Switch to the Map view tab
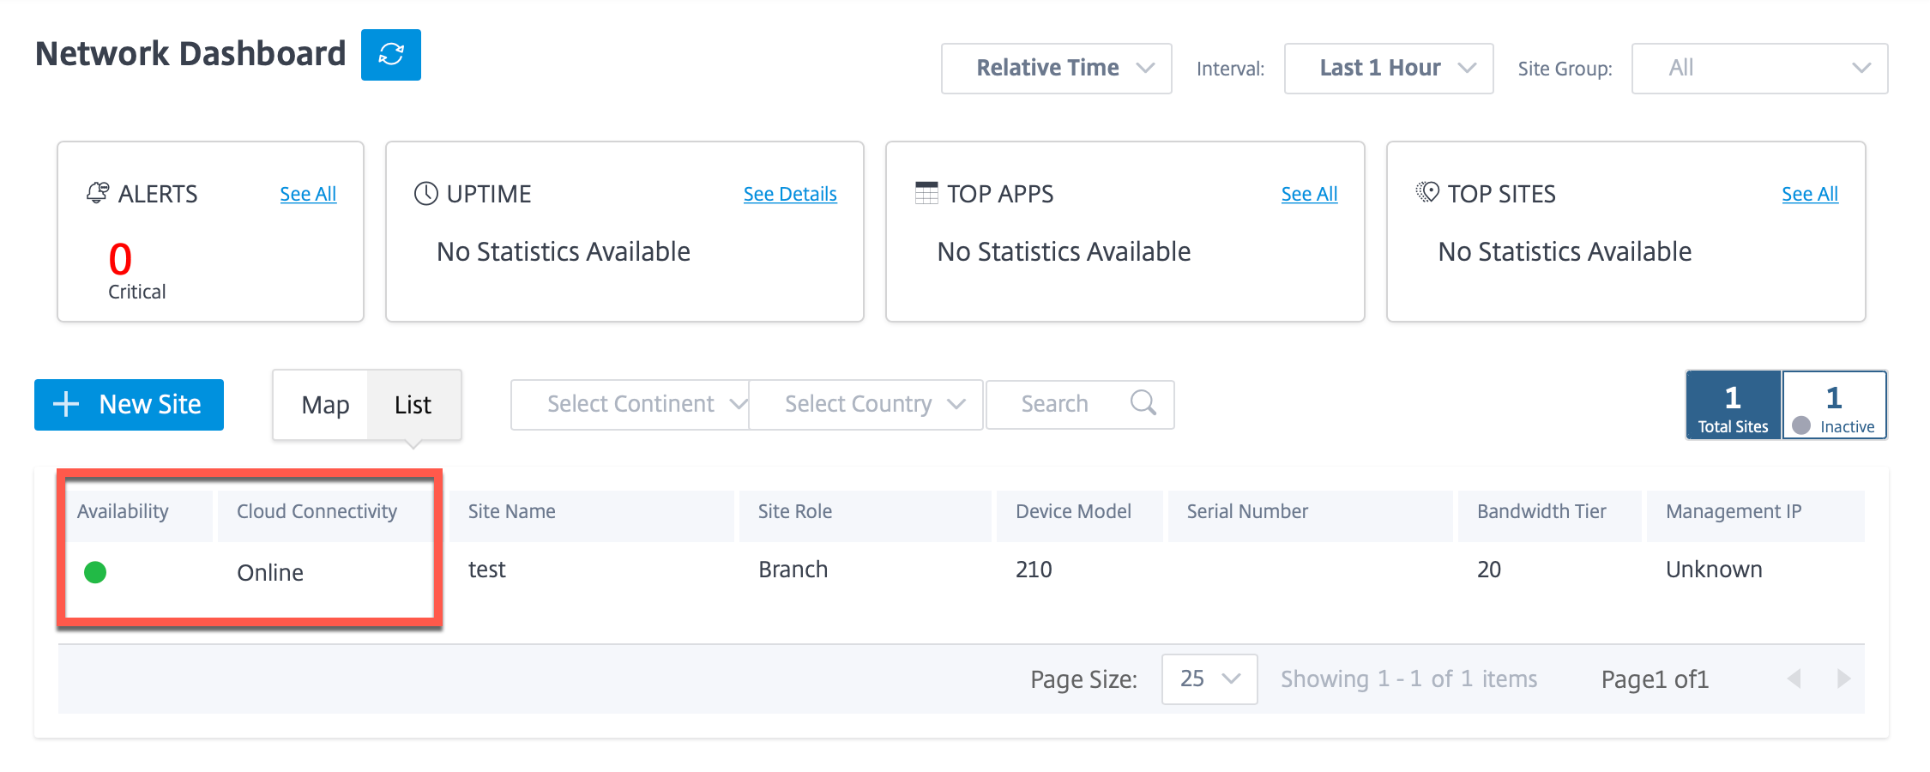This screenshot has width=1930, height=772. [x=325, y=405]
